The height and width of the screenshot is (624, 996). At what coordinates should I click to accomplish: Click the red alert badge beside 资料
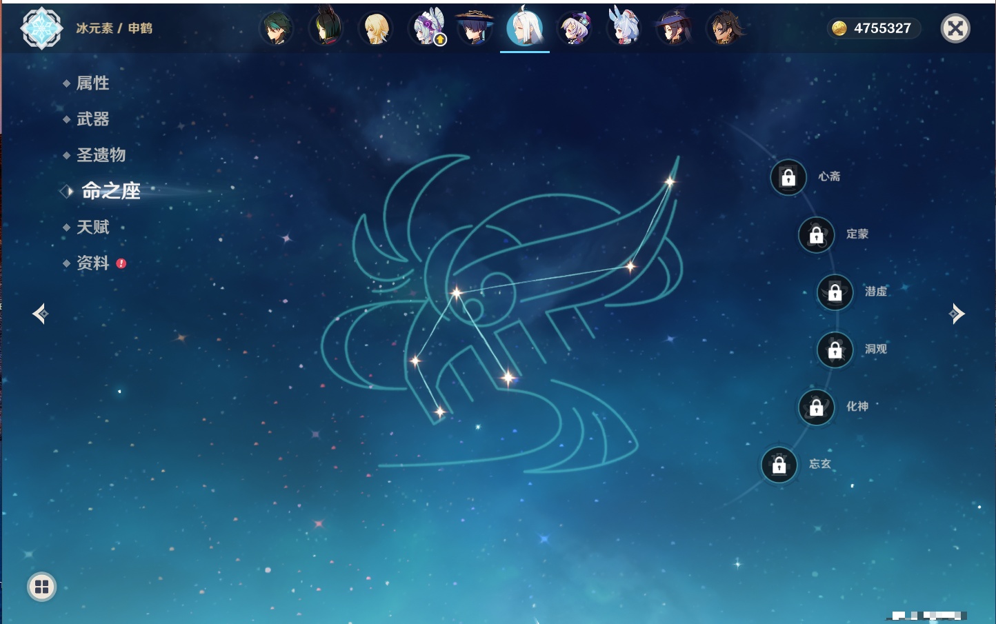(x=121, y=263)
